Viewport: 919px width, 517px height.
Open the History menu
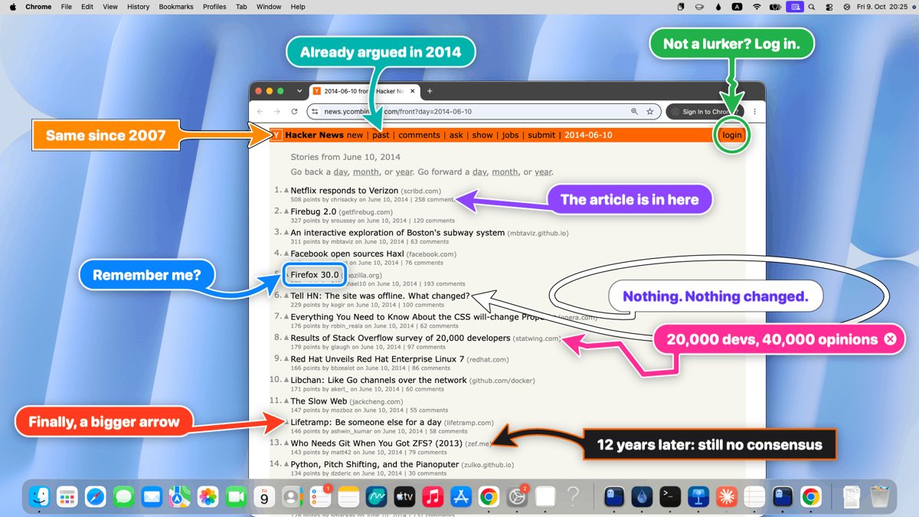(x=139, y=7)
